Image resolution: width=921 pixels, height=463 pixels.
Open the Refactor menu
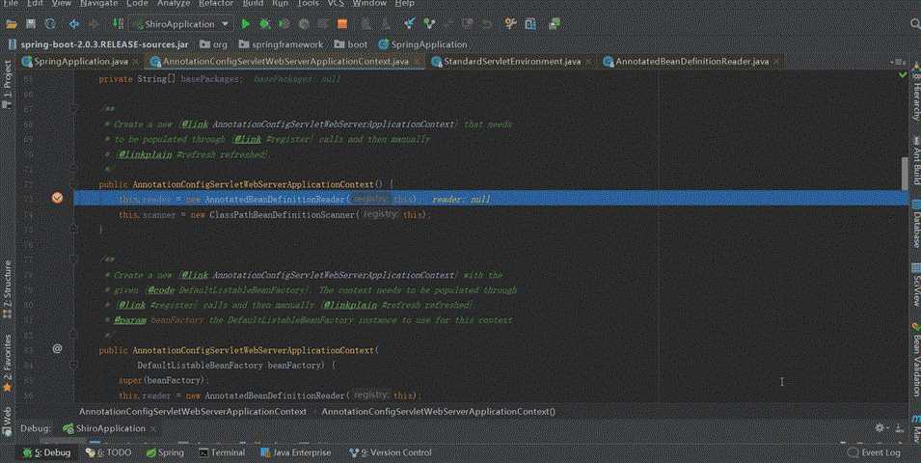[x=216, y=3]
